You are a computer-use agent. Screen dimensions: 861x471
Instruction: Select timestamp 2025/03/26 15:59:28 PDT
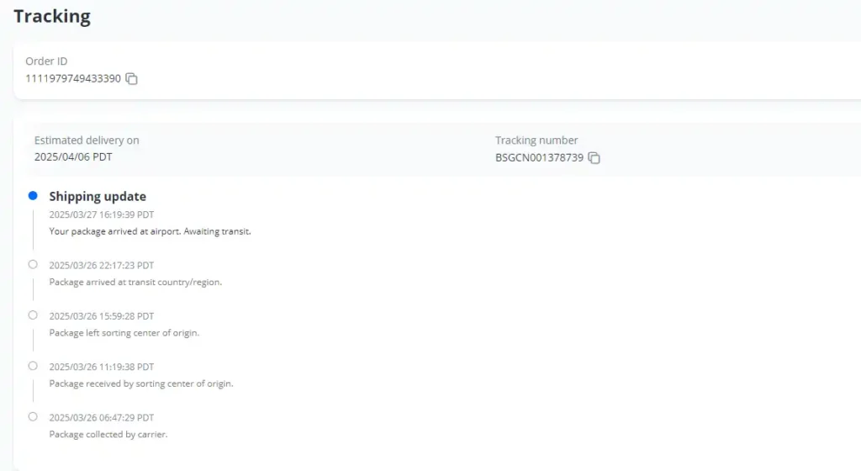[102, 316]
